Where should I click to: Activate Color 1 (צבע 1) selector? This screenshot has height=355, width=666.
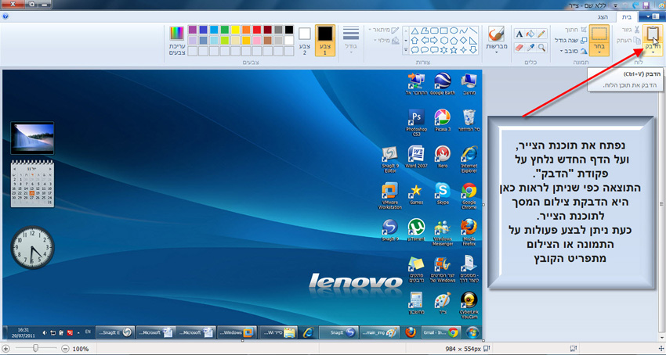[325, 41]
